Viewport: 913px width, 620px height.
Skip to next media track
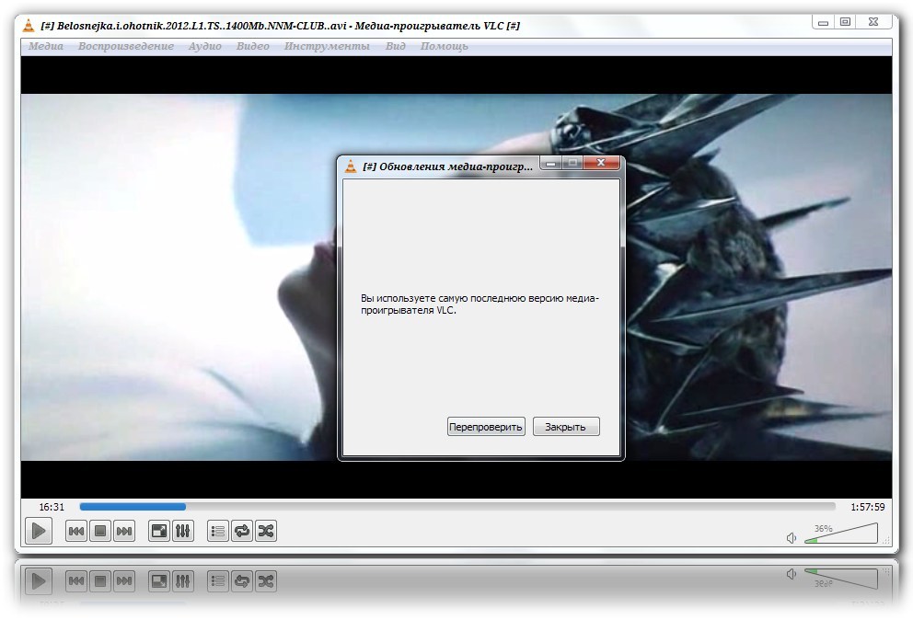coord(124,531)
